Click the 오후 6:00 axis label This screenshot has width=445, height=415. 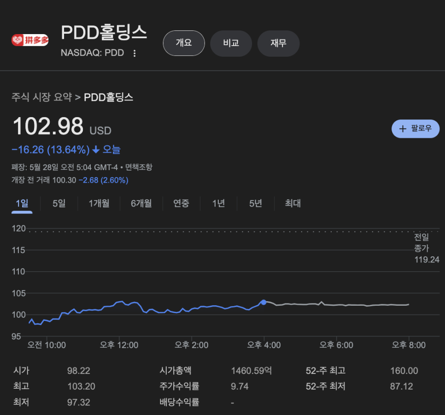click(336, 345)
